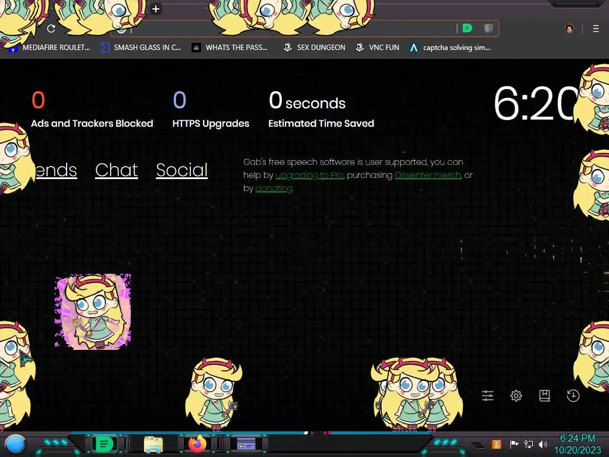Switch to Dissenter browser in taskbar
609x457 pixels.
click(104, 444)
